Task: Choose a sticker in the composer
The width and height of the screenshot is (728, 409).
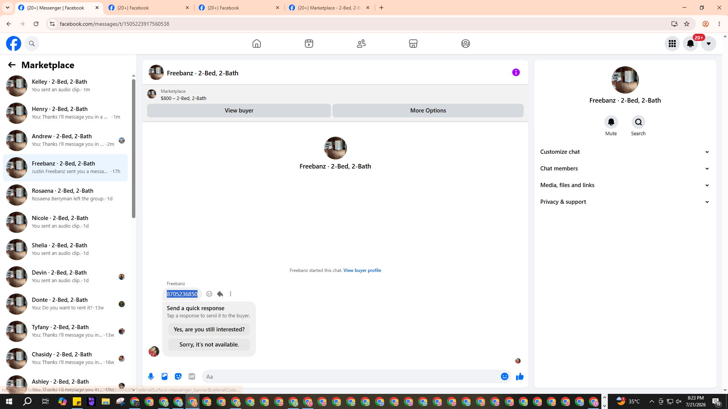Action: tap(178, 376)
